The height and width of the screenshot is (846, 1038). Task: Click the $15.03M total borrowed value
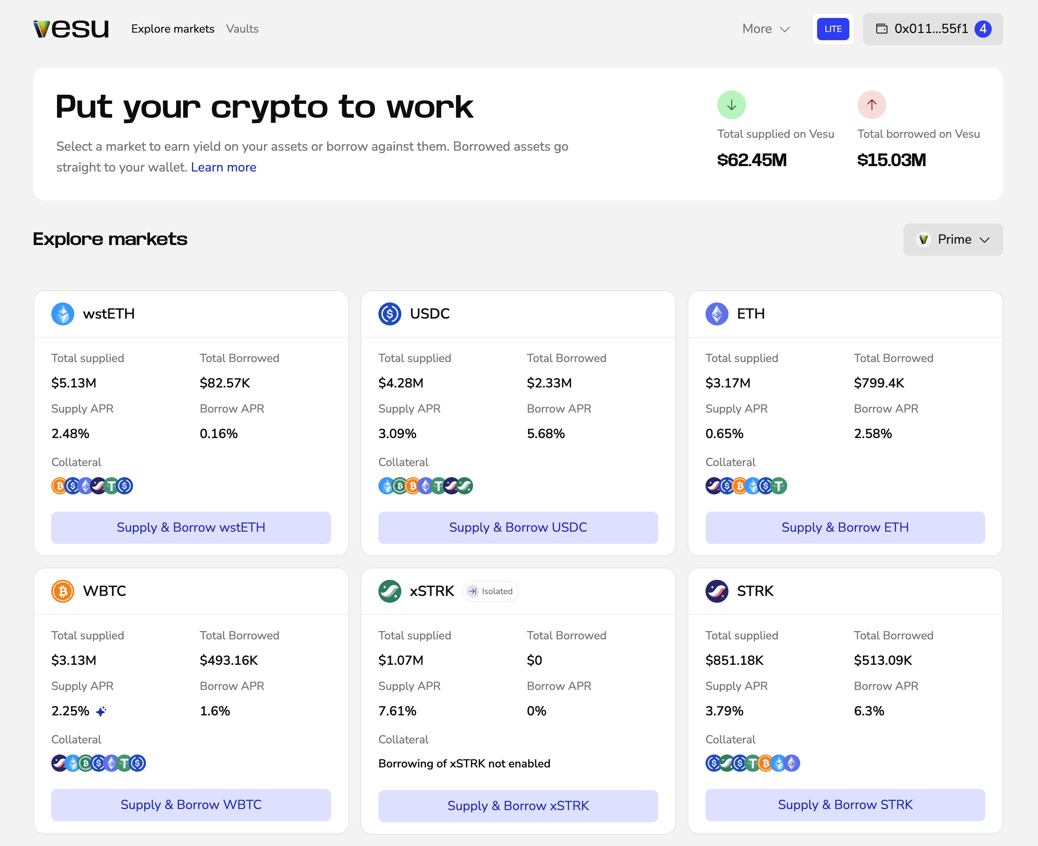(891, 160)
